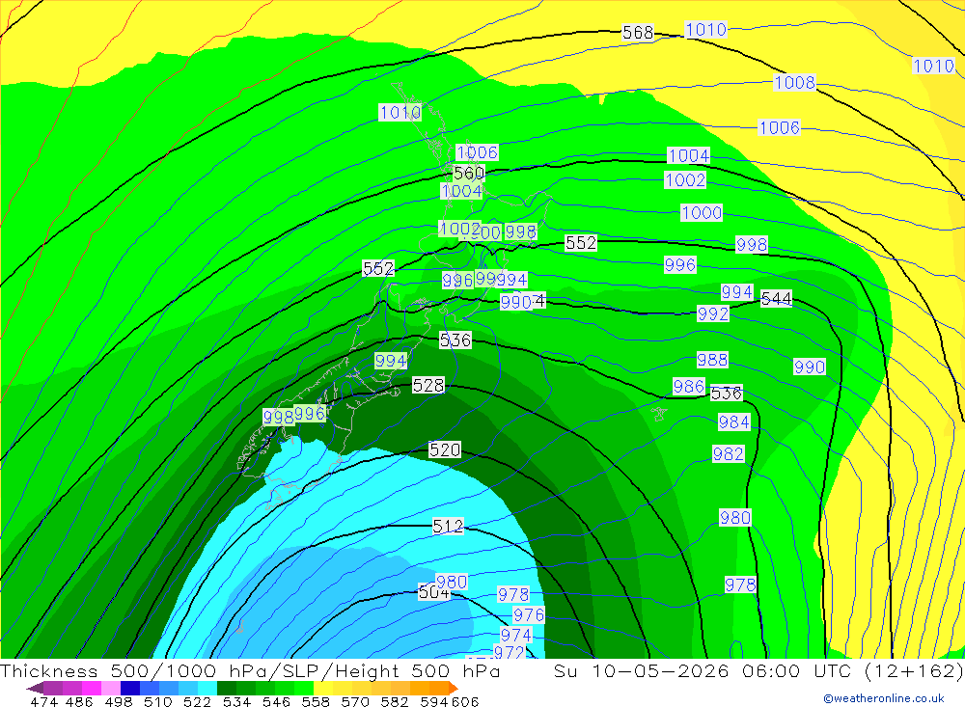Click the '986' isobar label
Image resolution: width=965 pixels, height=707 pixels.
click(x=689, y=386)
